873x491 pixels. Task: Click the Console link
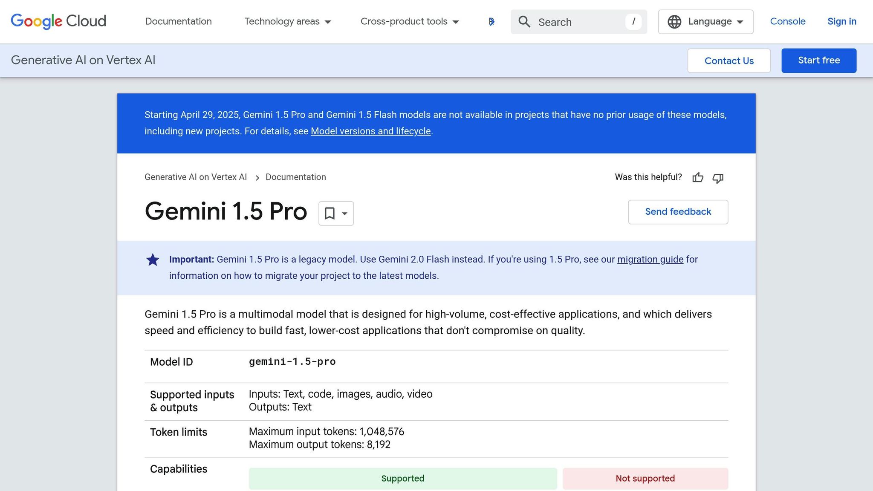[x=787, y=21]
